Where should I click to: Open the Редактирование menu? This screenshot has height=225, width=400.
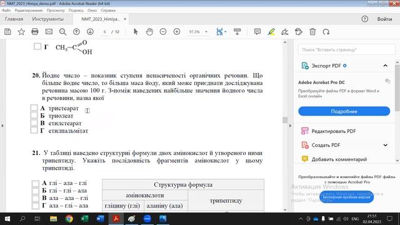click(29, 11)
